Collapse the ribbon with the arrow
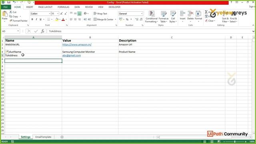 coord(253,25)
